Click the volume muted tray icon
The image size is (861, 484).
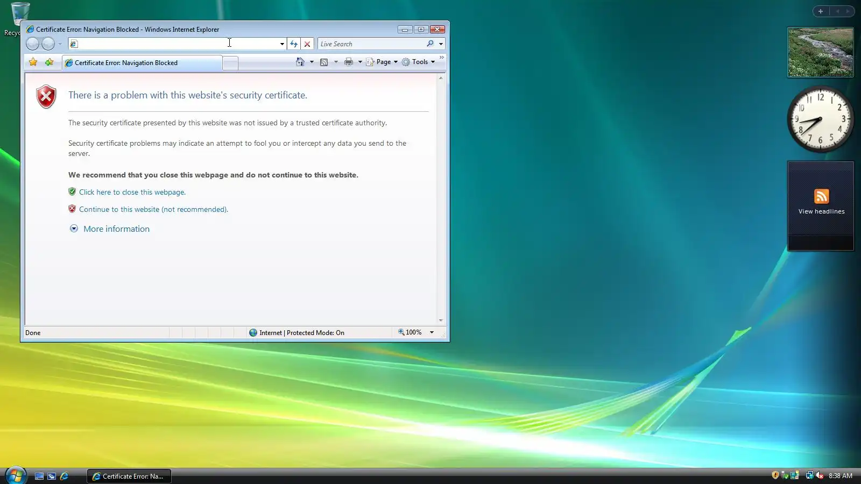820,475
